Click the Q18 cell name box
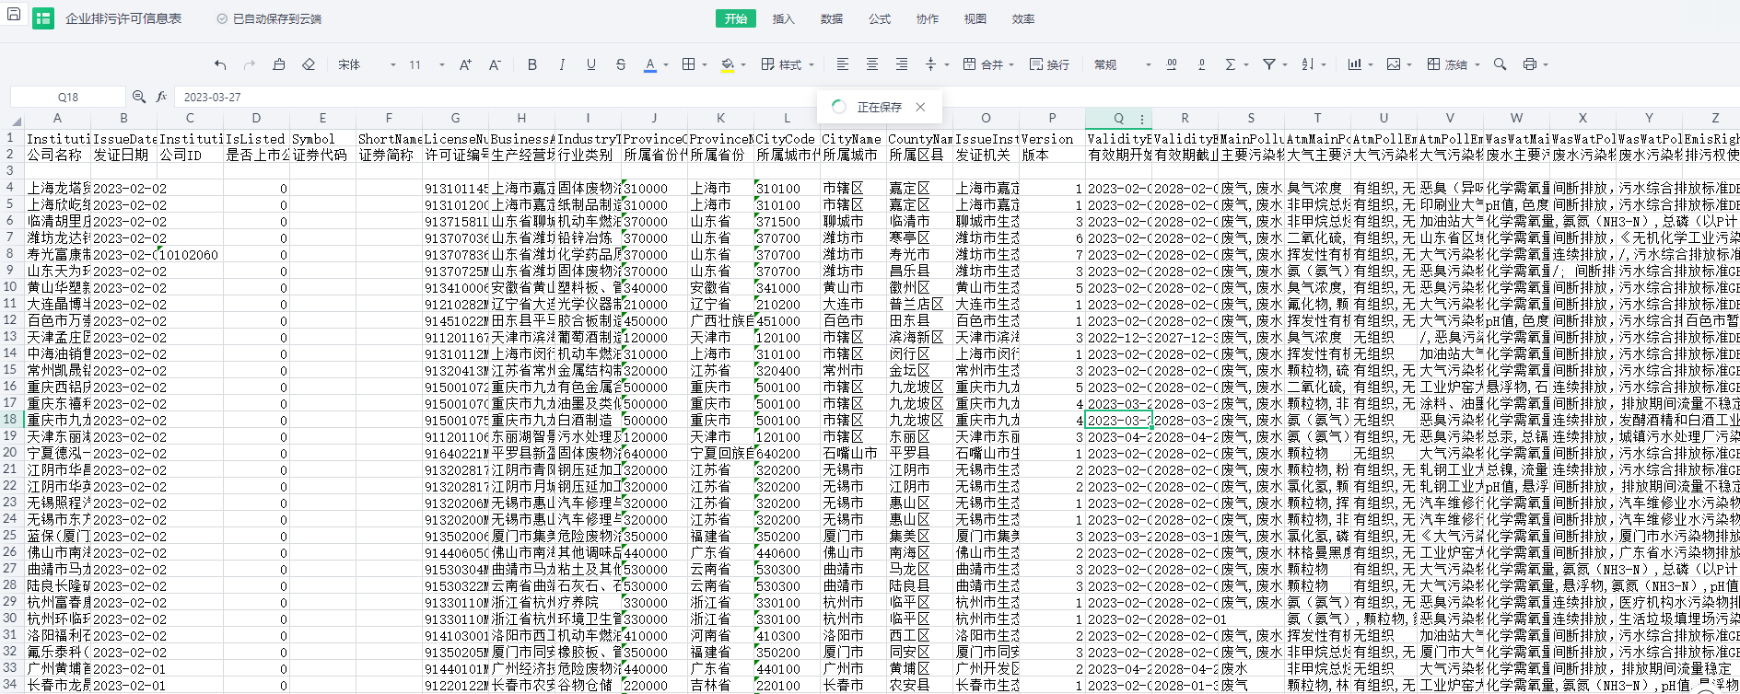The image size is (1740, 694). pos(68,97)
